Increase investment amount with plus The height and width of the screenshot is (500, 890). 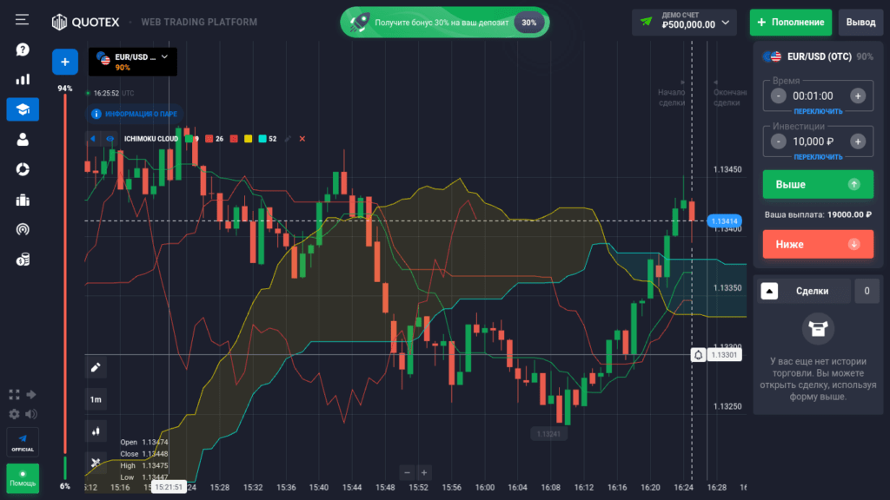click(x=857, y=141)
